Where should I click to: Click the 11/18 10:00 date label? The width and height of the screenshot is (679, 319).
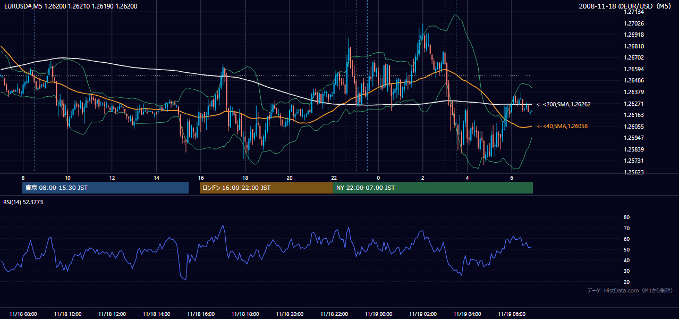click(67, 314)
